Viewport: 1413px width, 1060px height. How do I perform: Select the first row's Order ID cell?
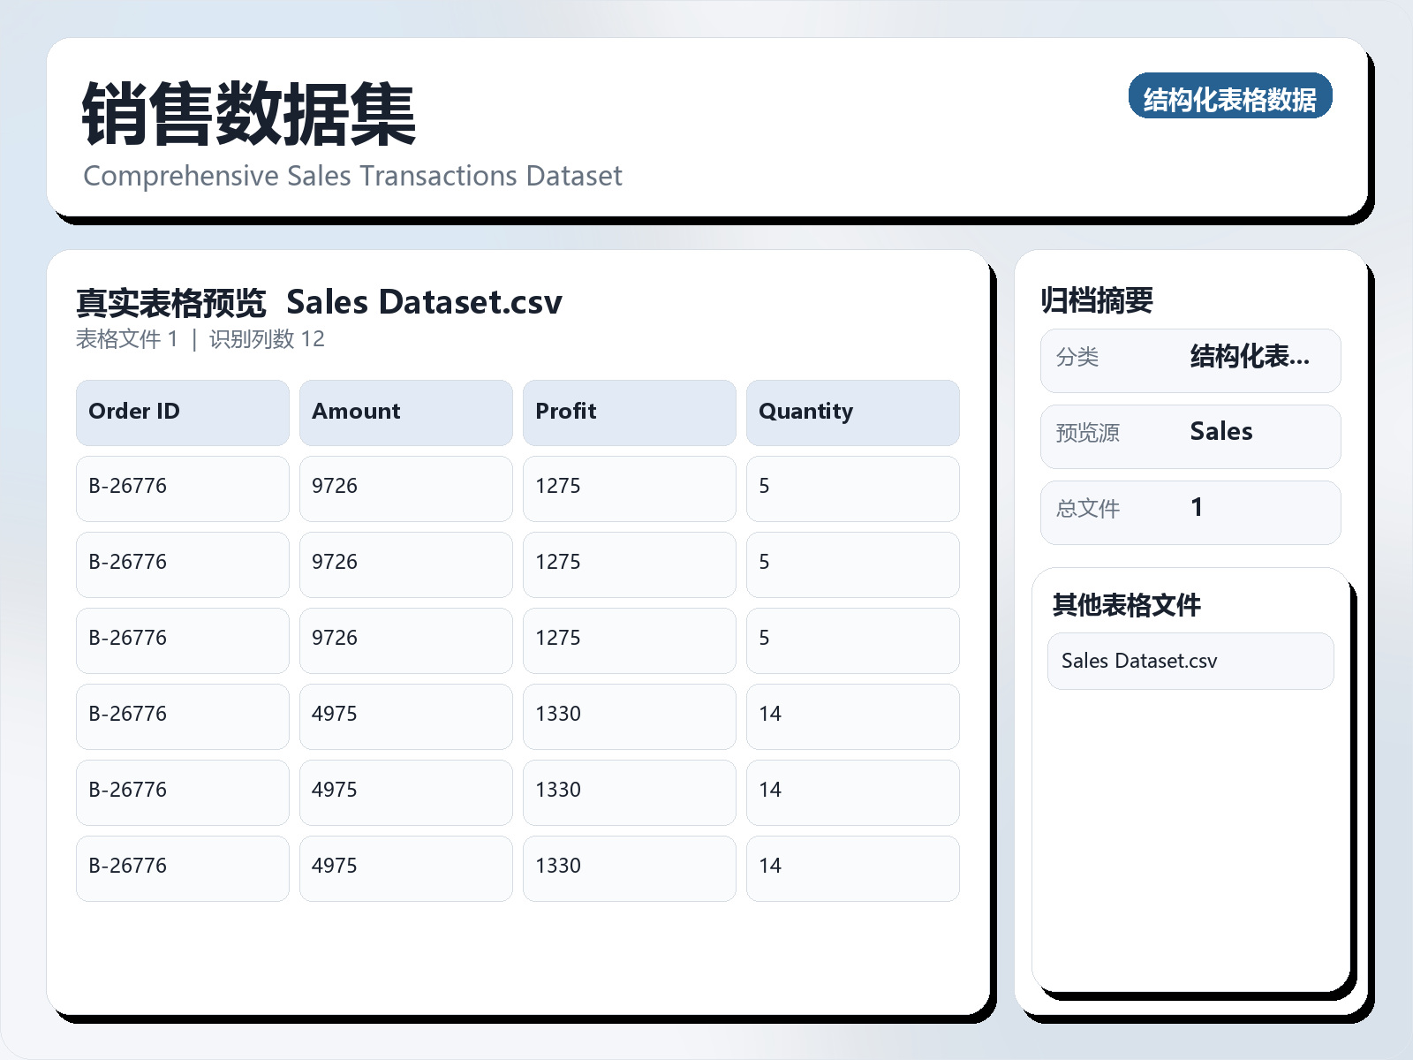point(182,488)
